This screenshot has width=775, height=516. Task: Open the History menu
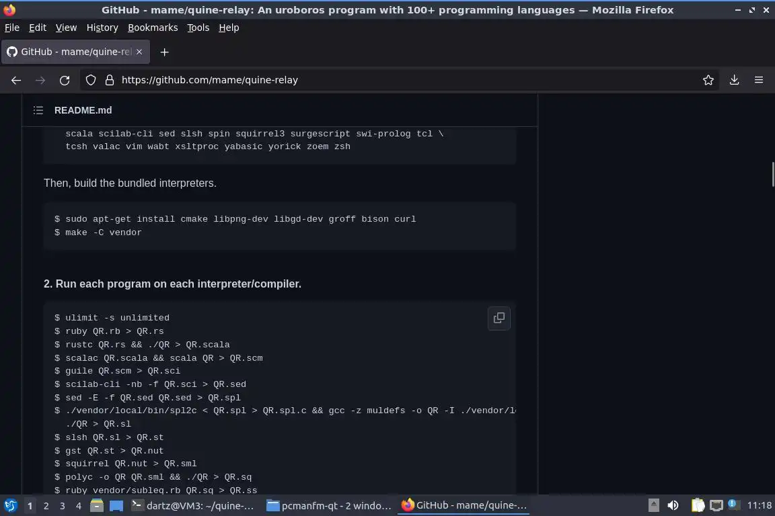point(102,28)
